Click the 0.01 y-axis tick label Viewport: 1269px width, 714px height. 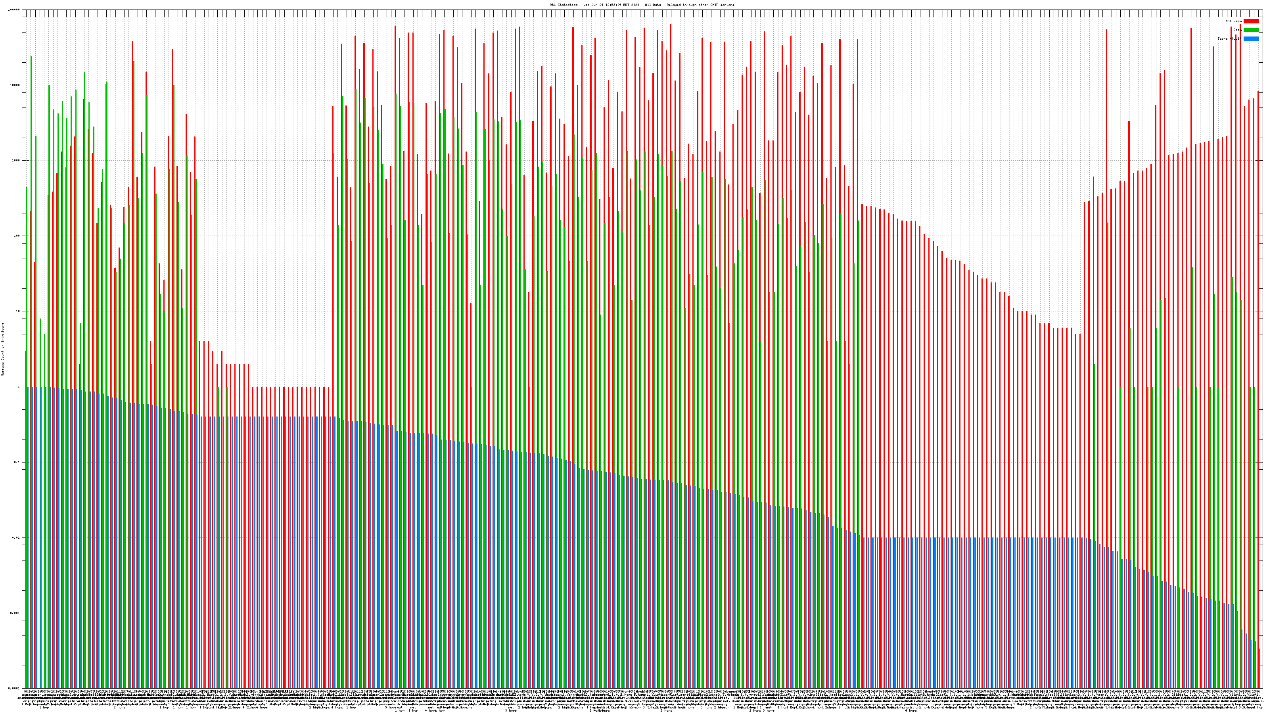(16, 537)
